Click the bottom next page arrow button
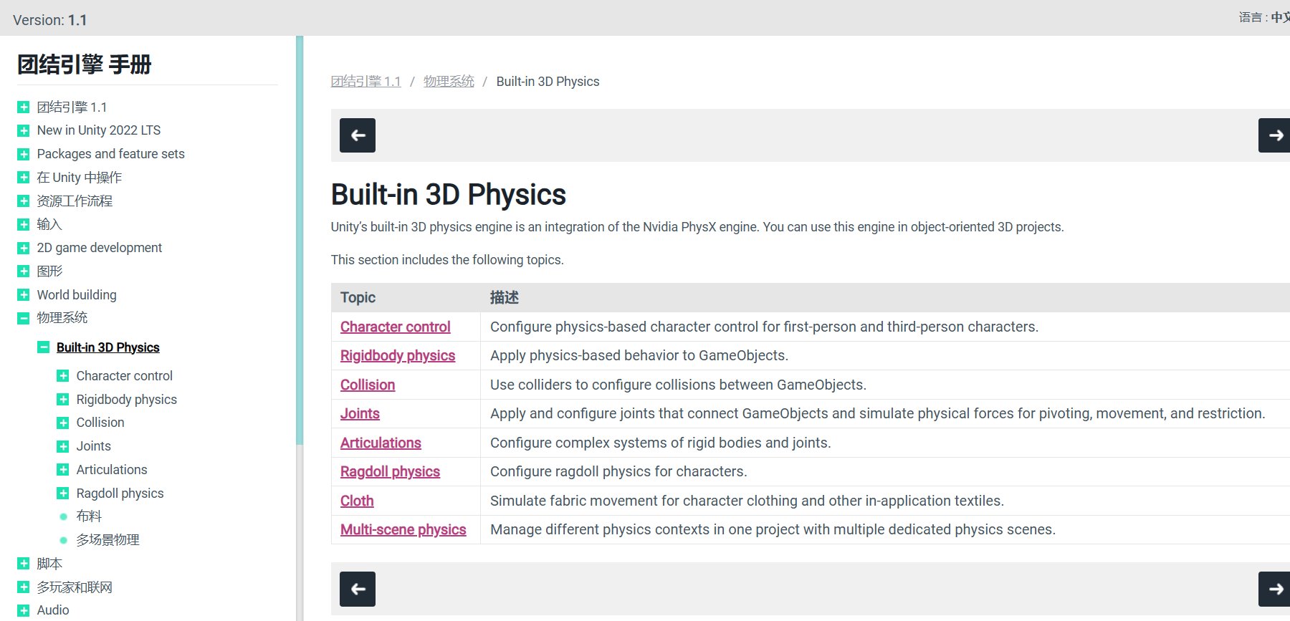 [x=1274, y=589]
